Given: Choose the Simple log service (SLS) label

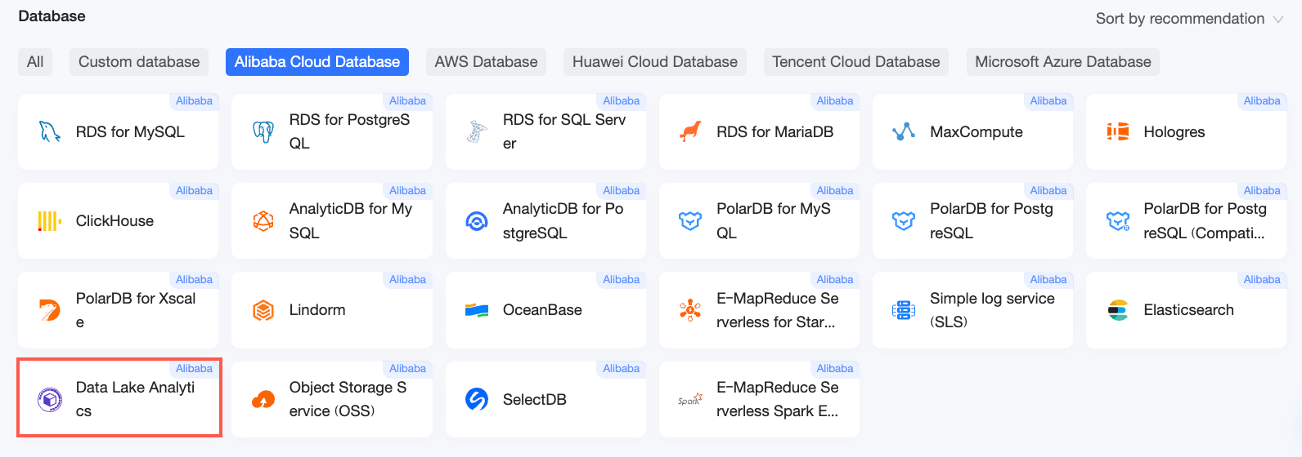Looking at the screenshot, I should 992,310.
